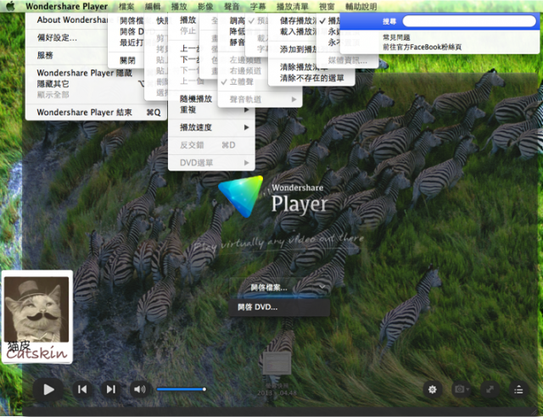Open the 聲音 menu

[x=232, y=6]
